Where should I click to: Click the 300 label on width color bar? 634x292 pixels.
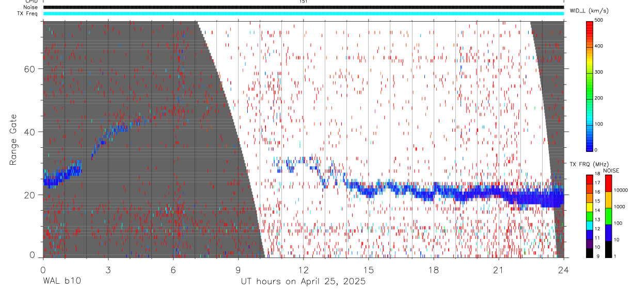(599, 72)
